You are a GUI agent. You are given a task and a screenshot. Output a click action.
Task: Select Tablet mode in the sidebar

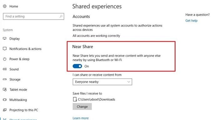pos(18,90)
